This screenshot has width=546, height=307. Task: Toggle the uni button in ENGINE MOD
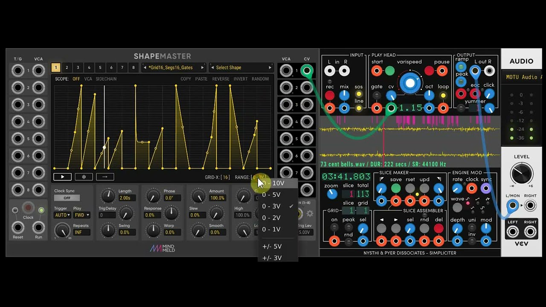(472, 228)
